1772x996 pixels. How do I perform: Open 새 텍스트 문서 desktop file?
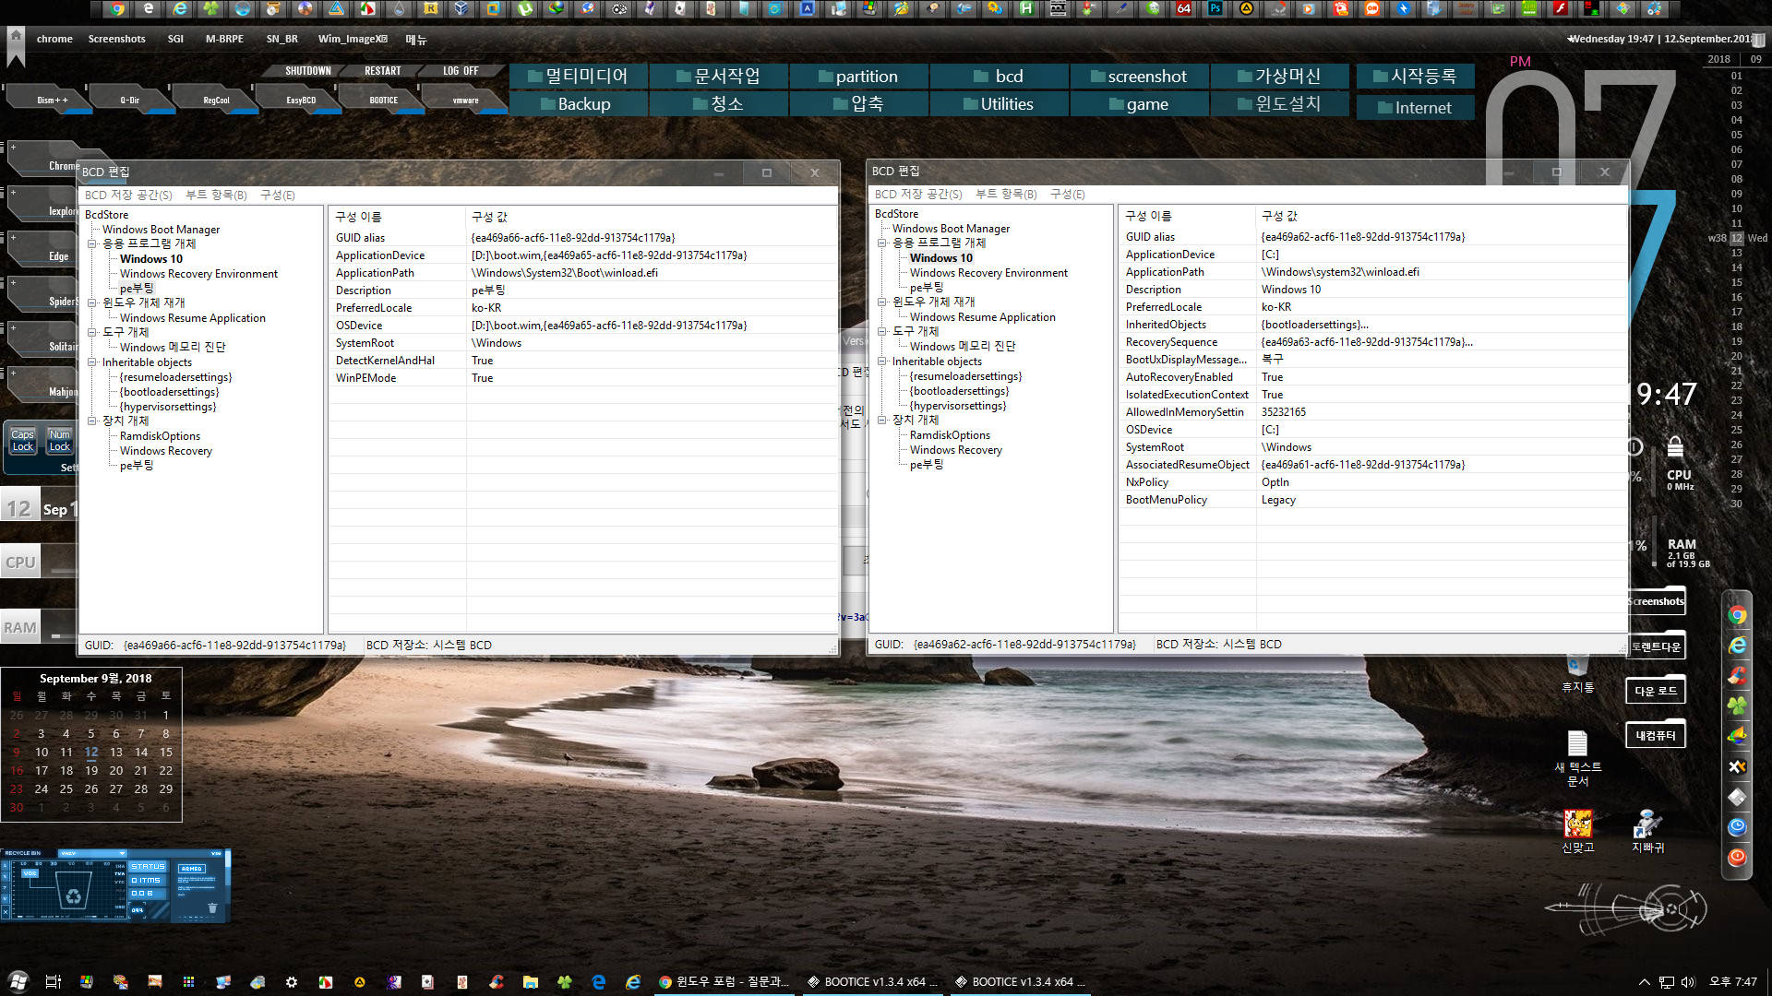[1577, 757]
